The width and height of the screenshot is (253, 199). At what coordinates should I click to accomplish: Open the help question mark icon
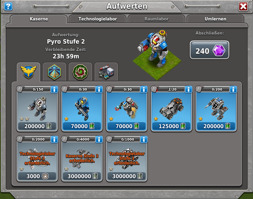point(8,6)
